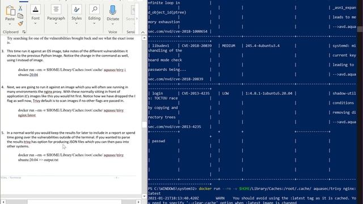Click the 'aquasec/trivy i' text in step 3 command
Image resolution: width=363 pixels, height=204 pixels.
[115, 70]
